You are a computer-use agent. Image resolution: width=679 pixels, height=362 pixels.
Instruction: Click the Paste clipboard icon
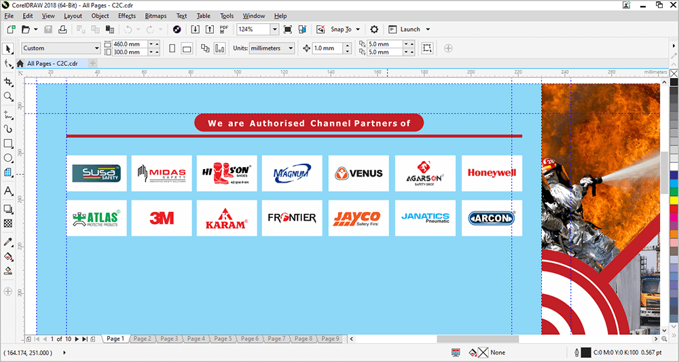point(110,29)
